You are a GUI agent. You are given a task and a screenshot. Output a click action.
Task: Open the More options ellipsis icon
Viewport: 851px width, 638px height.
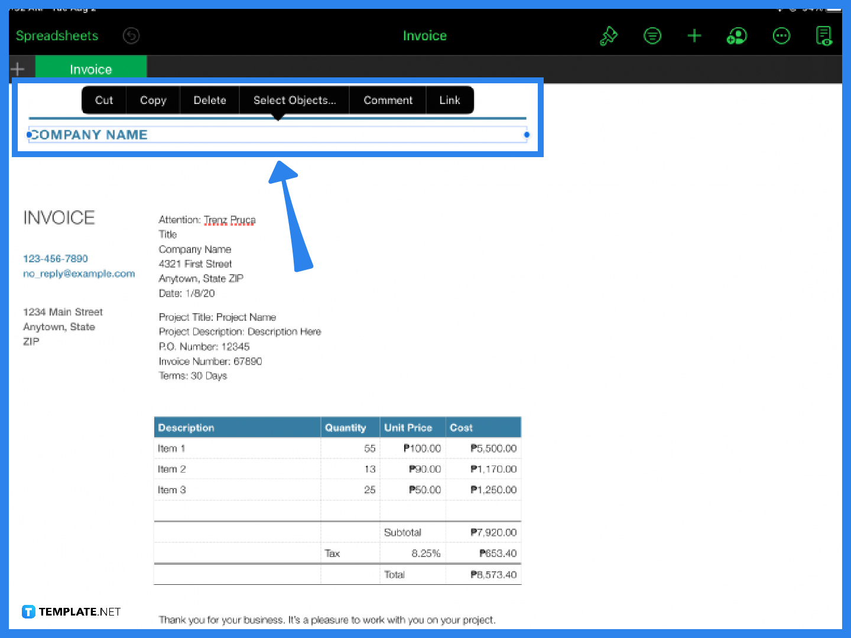tap(781, 35)
